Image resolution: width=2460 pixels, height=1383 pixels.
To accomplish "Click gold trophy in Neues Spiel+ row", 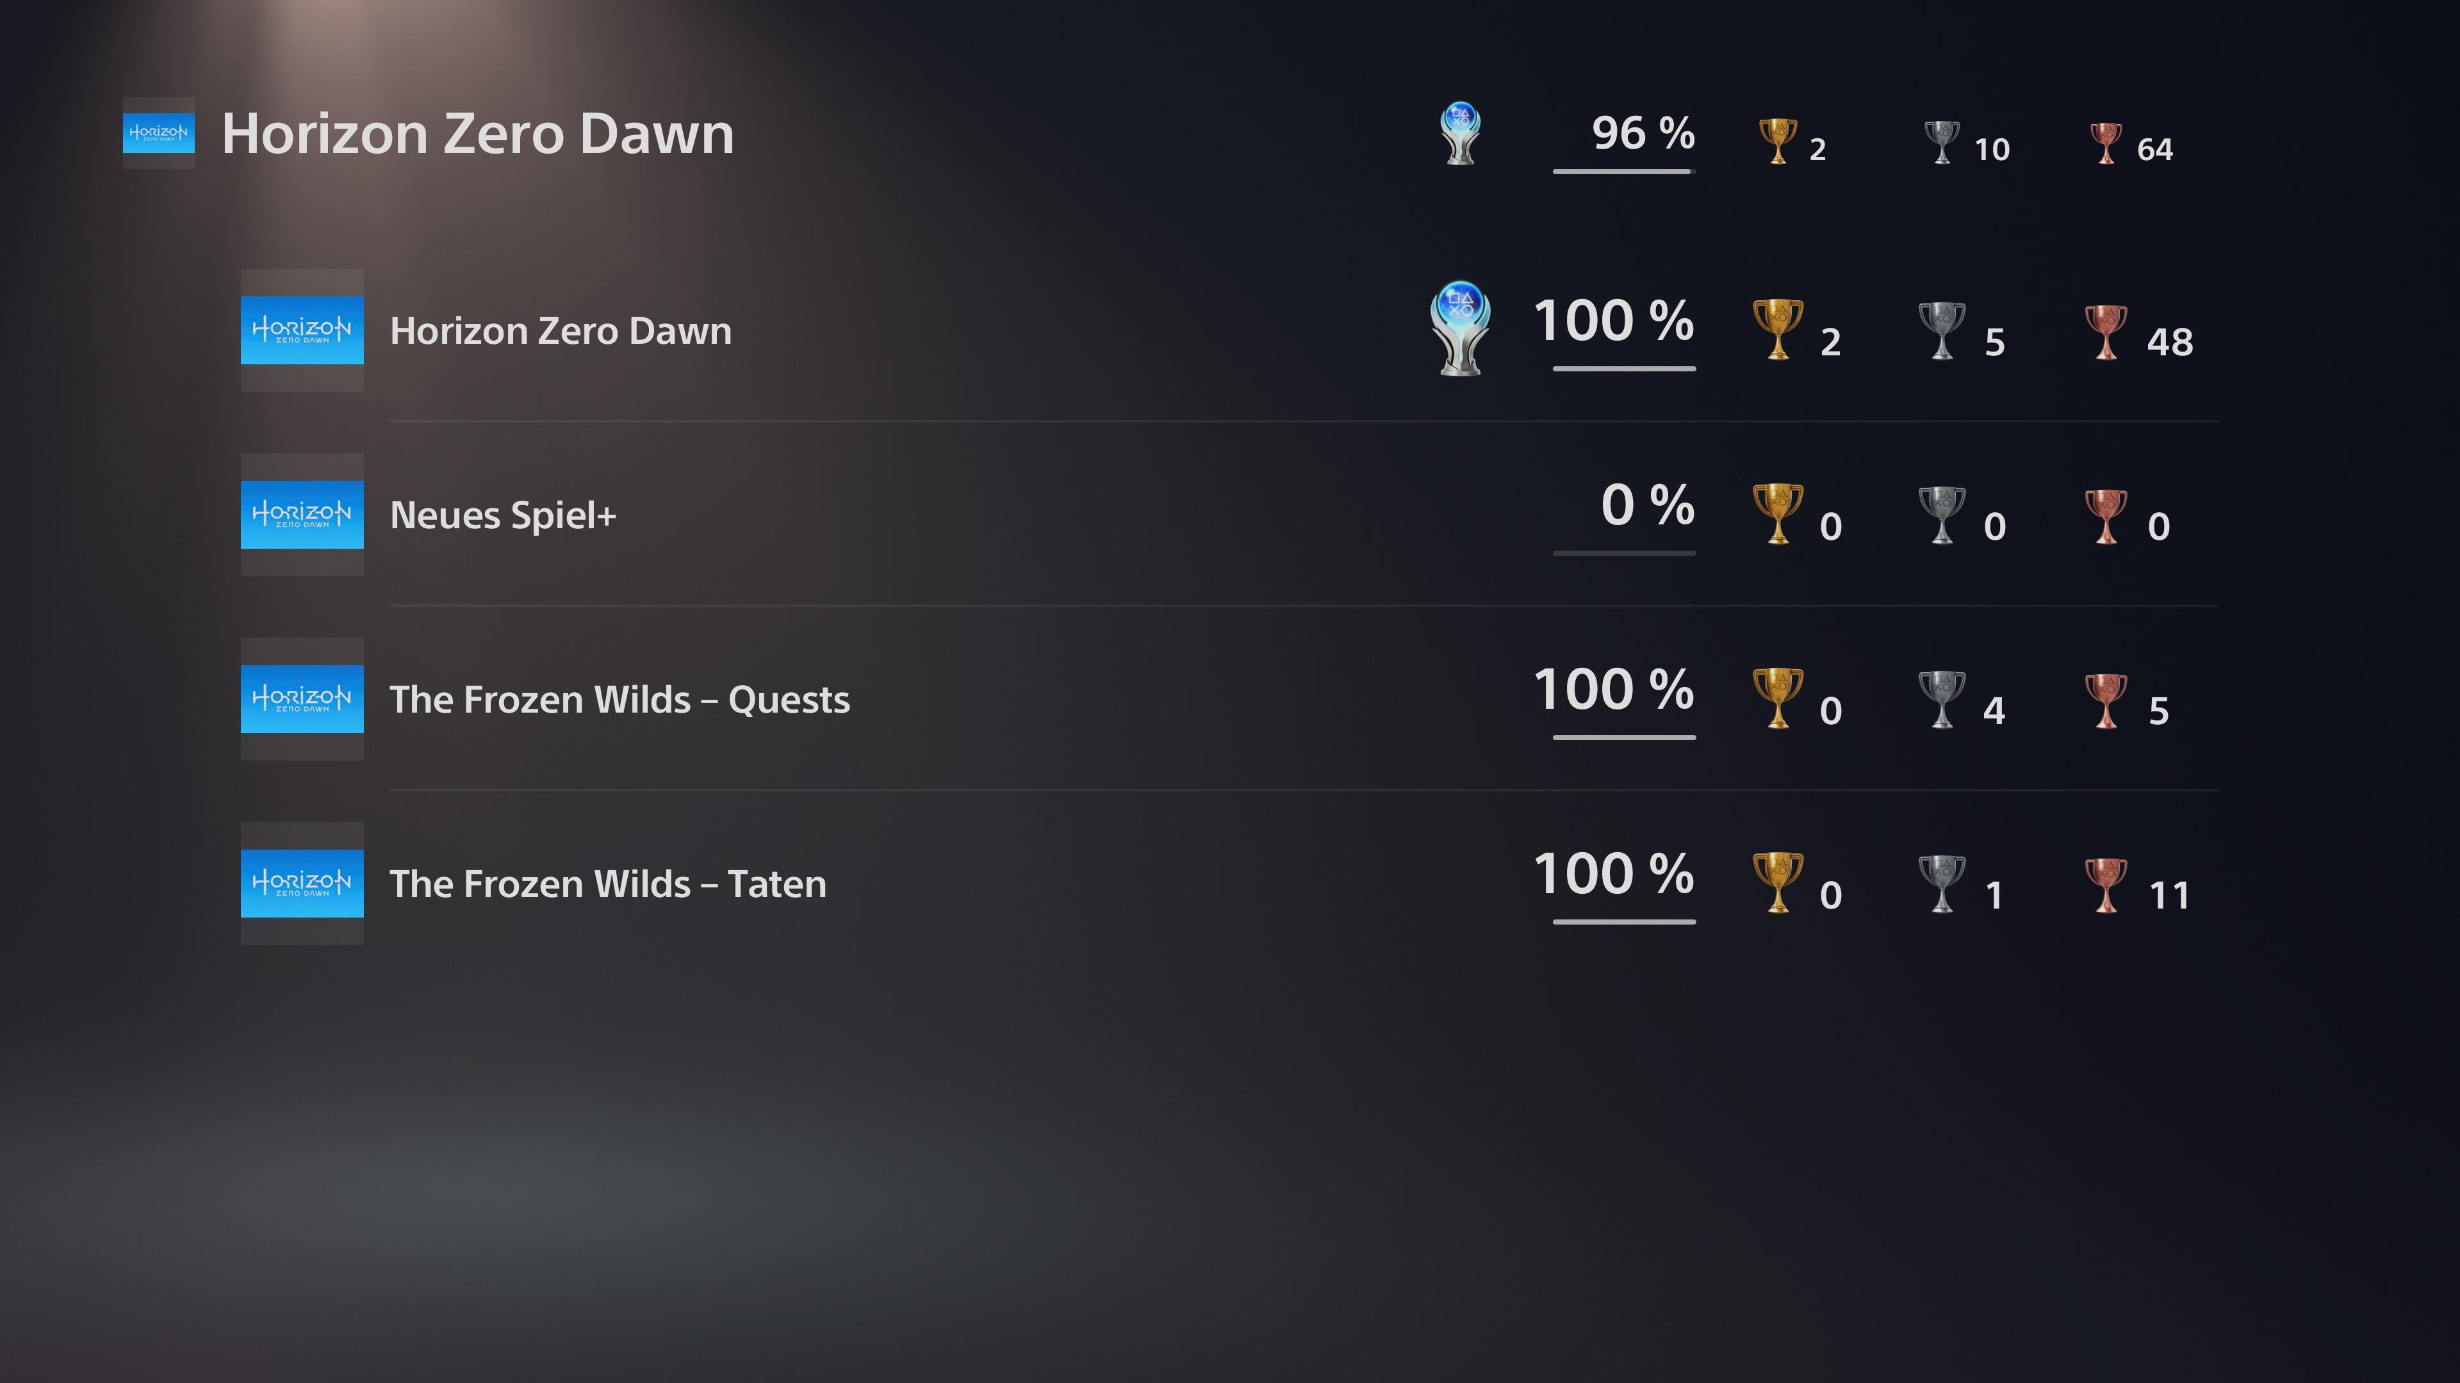I will (x=1778, y=514).
